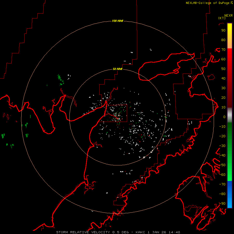The image size is (234, 234).
Task: Select the 0 value on the velocity scale
Action: pyautogui.click(x=224, y=117)
